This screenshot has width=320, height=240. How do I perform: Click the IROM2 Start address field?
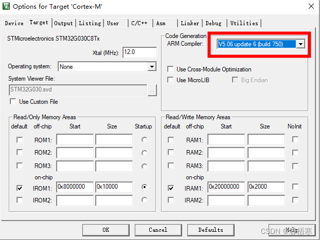[75, 200]
